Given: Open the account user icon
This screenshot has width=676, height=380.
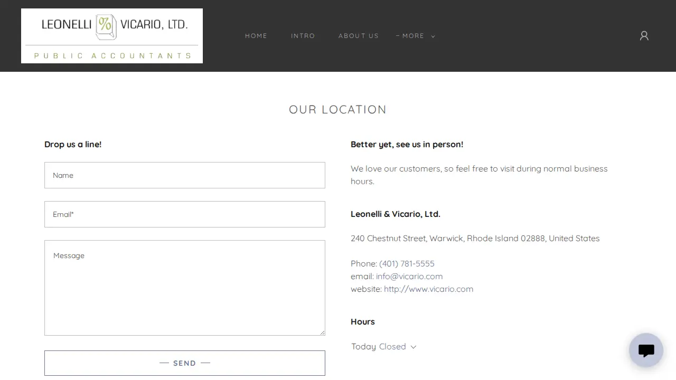Looking at the screenshot, I should (x=644, y=35).
